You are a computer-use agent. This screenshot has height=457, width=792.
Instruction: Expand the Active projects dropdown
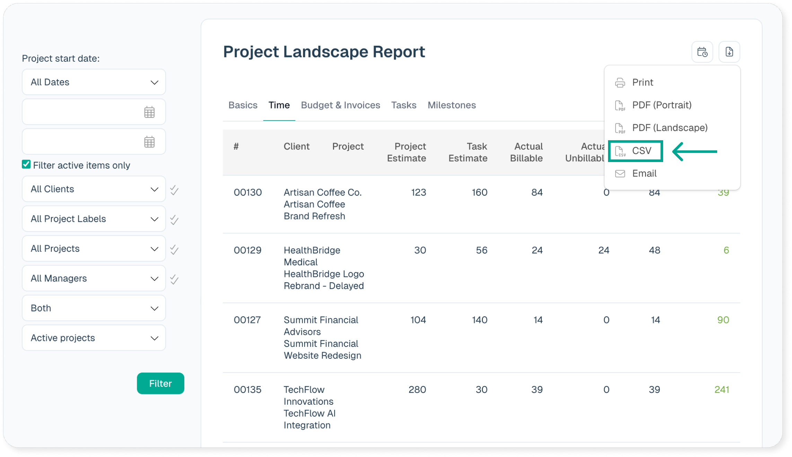pos(94,338)
